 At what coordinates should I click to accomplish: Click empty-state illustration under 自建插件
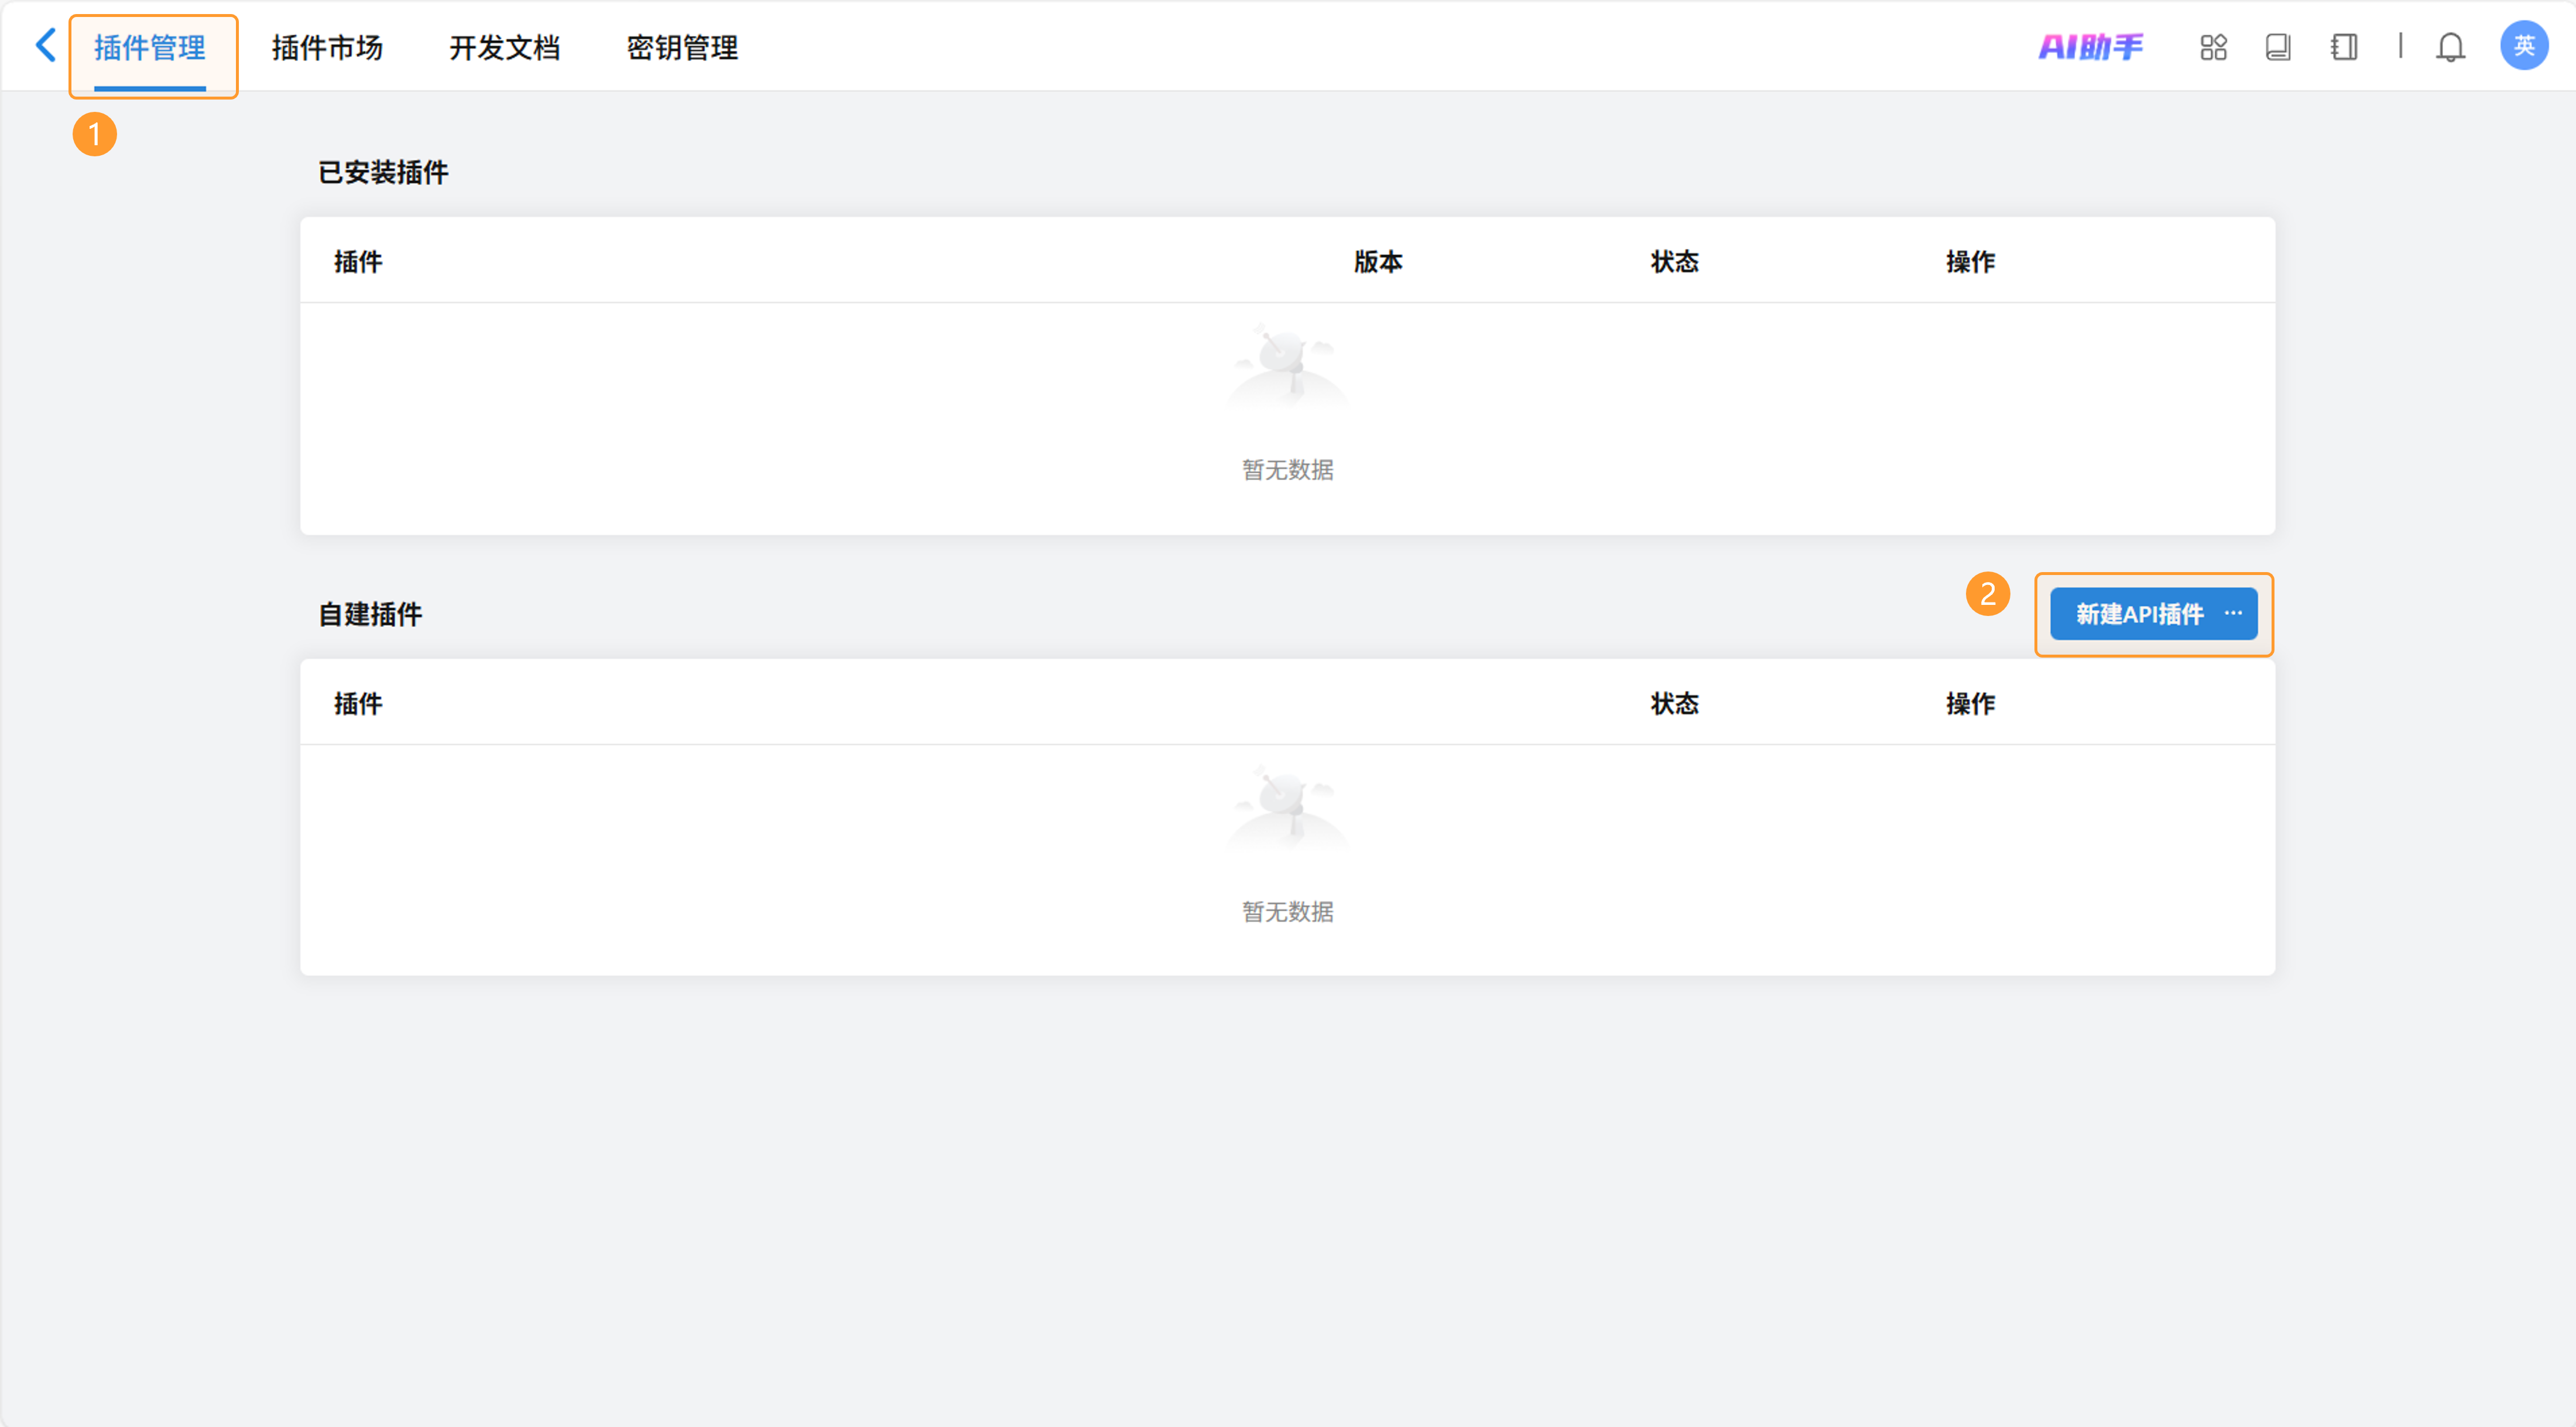[1287, 806]
